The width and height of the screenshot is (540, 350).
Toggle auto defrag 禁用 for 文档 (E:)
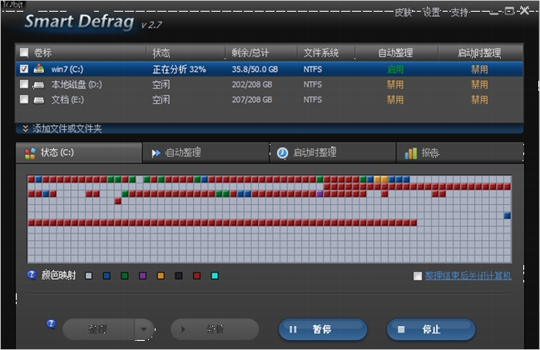pos(395,100)
